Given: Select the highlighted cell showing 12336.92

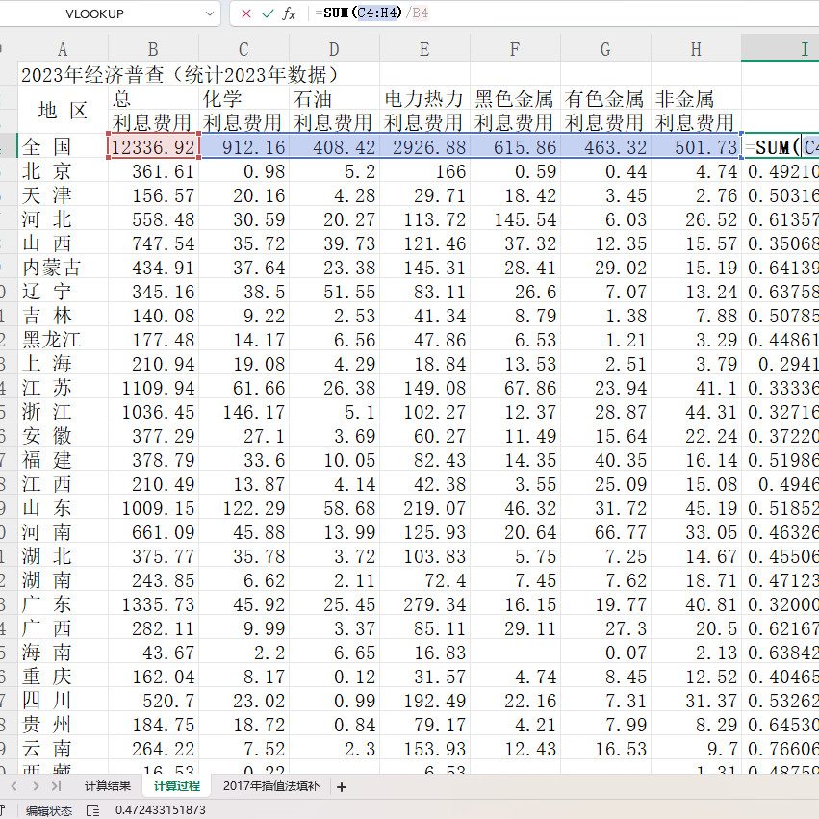Looking at the screenshot, I should click(152, 146).
